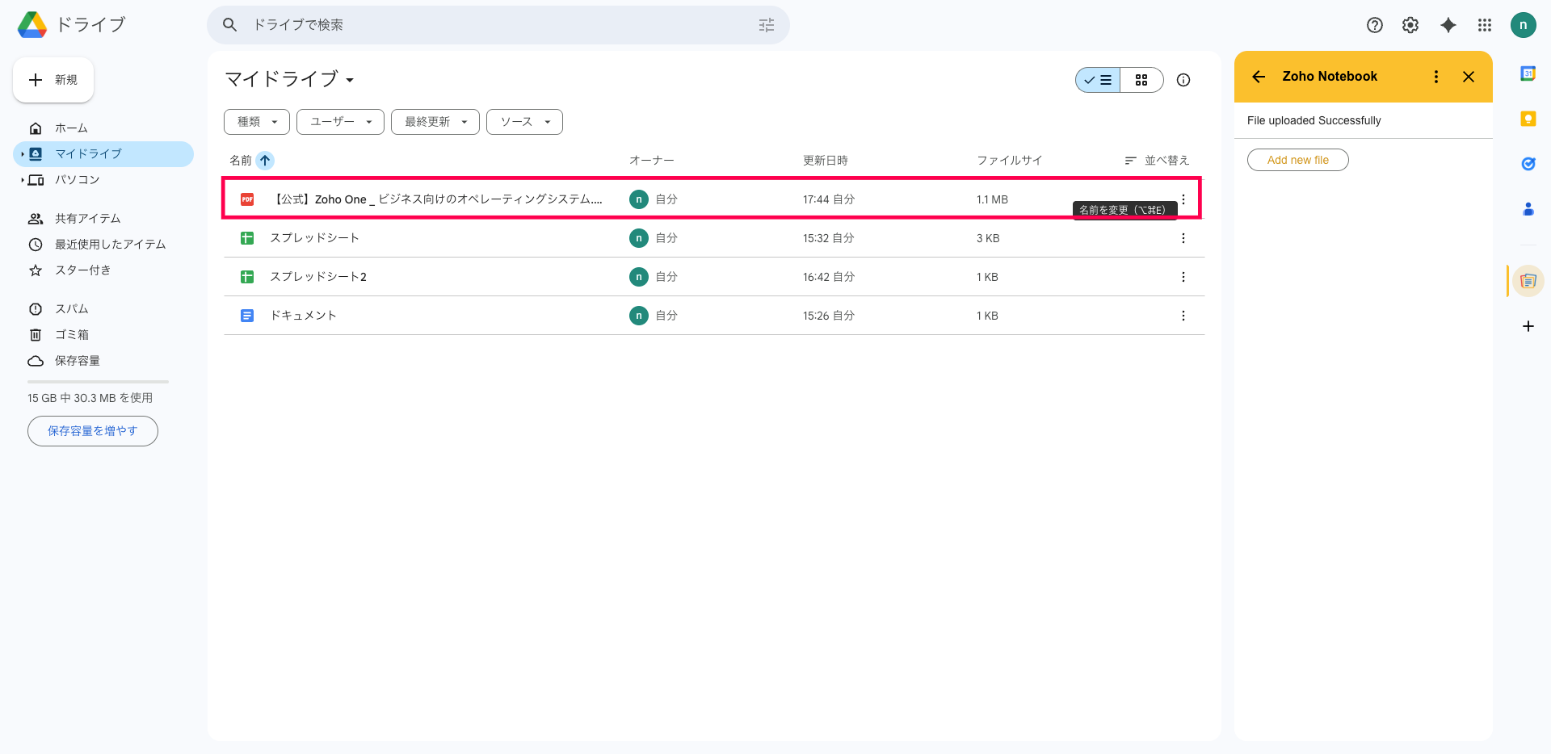The height and width of the screenshot is (754, 1551).
Task: Select 共有アイテム in the sidebar
Action: pyautogui.click(x=87, y=219)
